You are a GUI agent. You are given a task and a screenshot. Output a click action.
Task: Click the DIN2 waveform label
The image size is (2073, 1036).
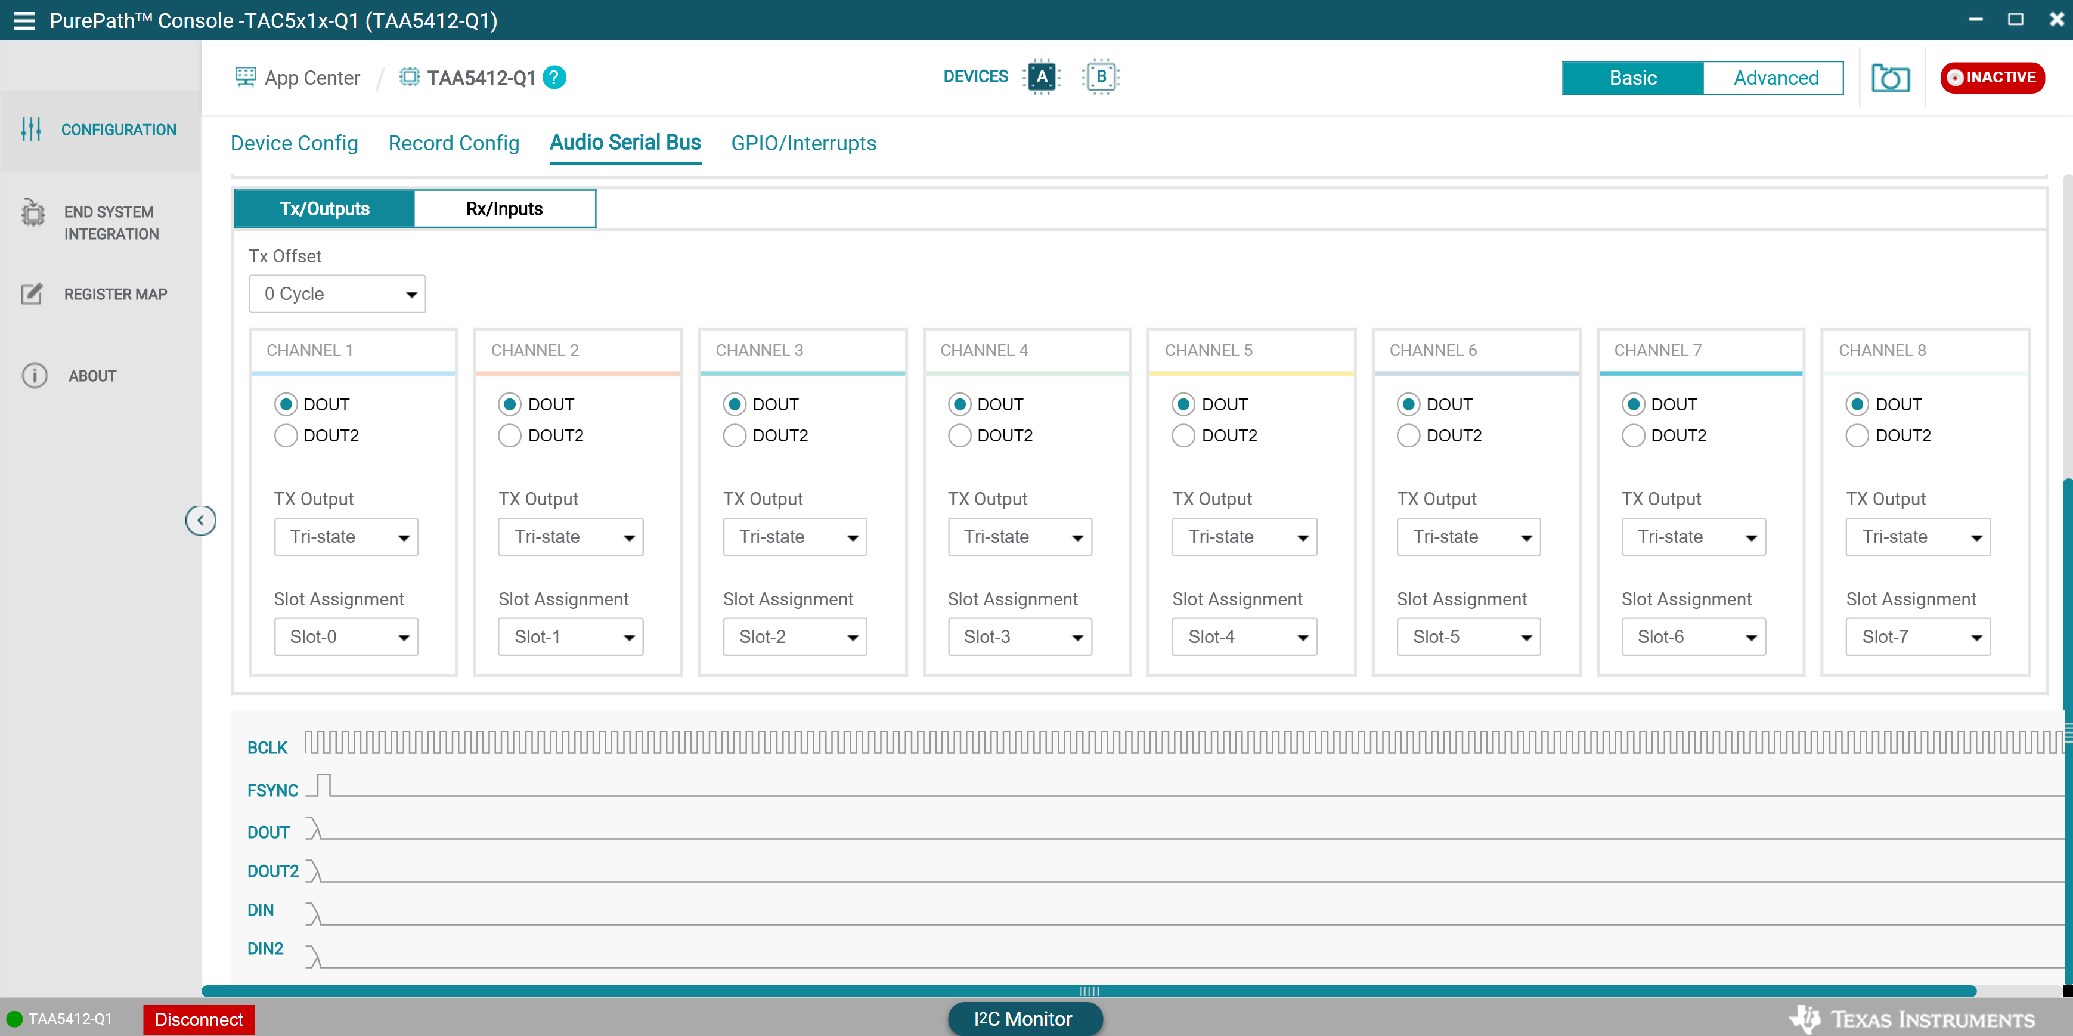265,948
